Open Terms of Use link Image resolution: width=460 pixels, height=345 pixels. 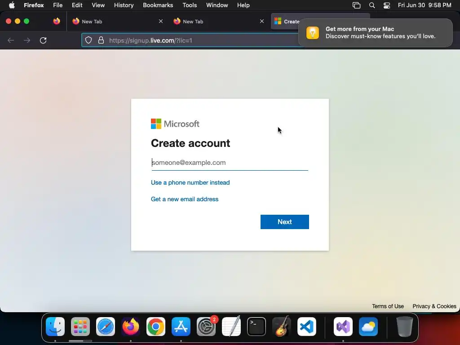(388, 306)
